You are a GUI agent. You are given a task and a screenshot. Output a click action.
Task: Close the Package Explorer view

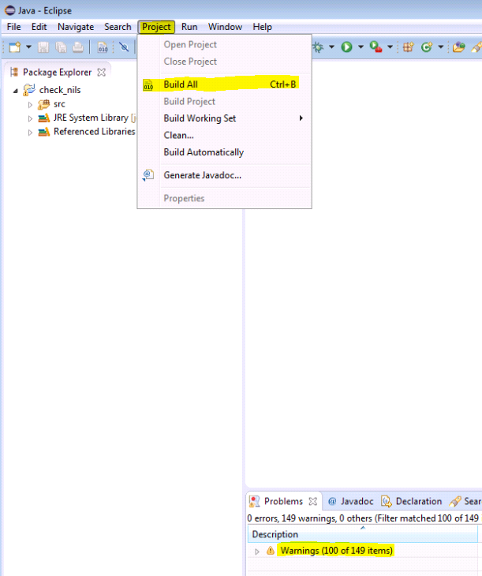[102, 73]
